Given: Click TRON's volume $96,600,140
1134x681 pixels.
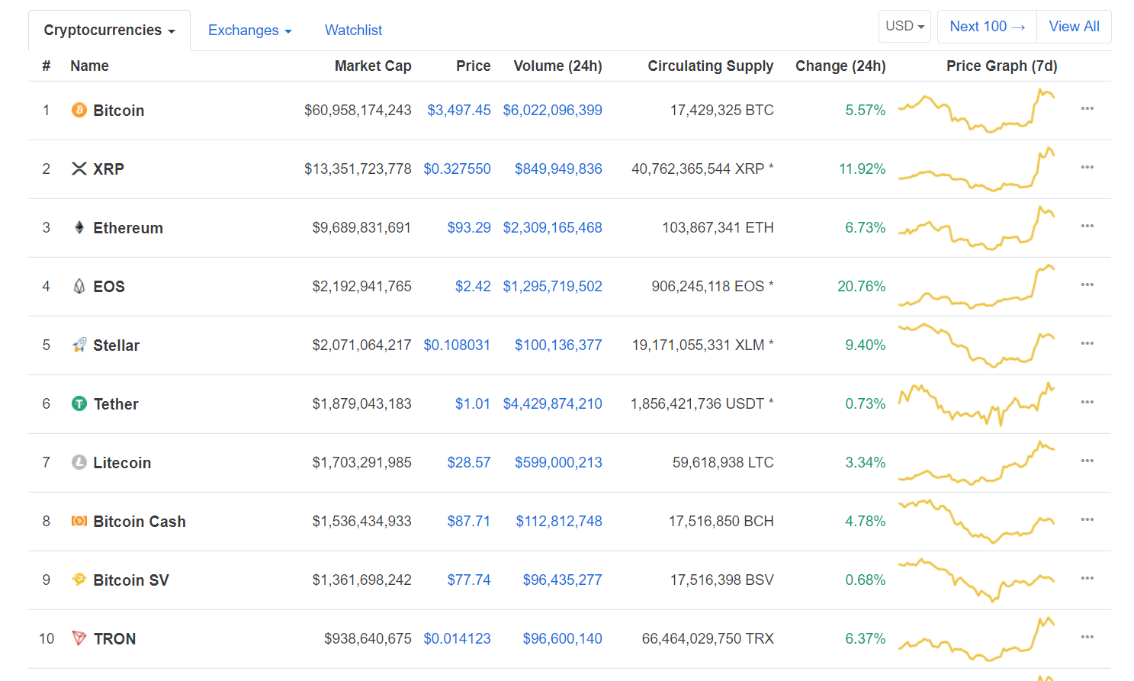Looking at the screenshot, I should (563, 638).
